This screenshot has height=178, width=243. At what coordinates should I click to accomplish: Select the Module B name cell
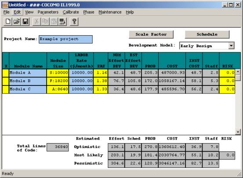(28, 81)
